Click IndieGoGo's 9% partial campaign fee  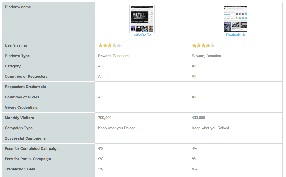[101, 159]
